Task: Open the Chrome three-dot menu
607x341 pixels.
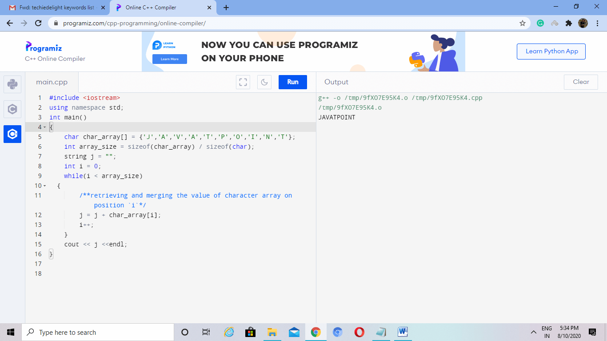Action: 598,23
